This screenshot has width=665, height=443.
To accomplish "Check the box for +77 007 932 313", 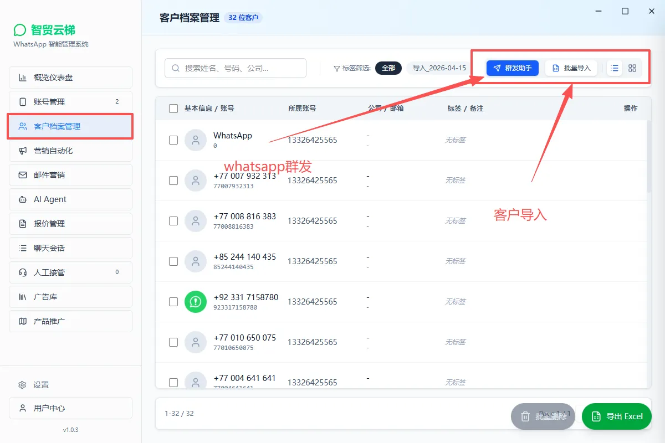I will tap(173, 181).
